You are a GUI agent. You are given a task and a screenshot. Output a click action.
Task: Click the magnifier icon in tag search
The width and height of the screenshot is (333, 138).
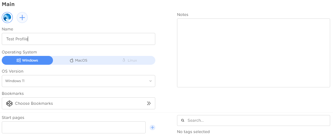tap(183, 120)
